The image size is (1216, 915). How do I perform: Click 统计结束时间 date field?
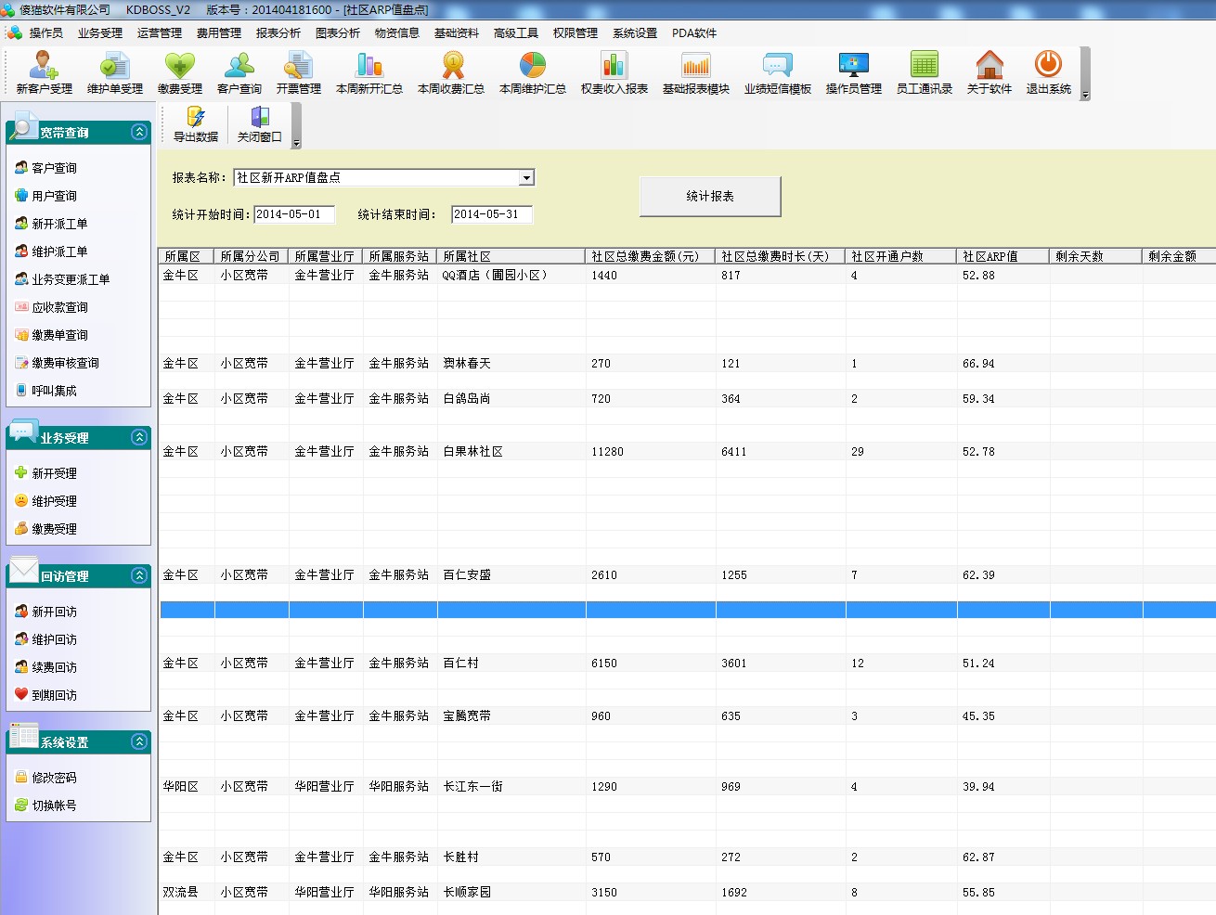coord(492,214)
